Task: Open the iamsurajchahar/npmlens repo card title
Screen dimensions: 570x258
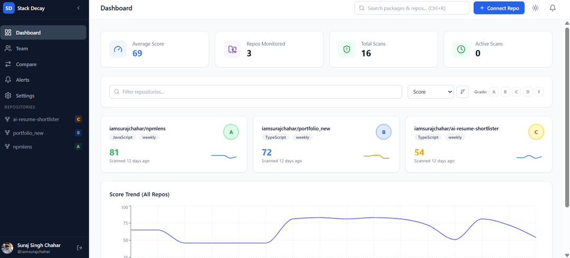Action: pos(137,128)
